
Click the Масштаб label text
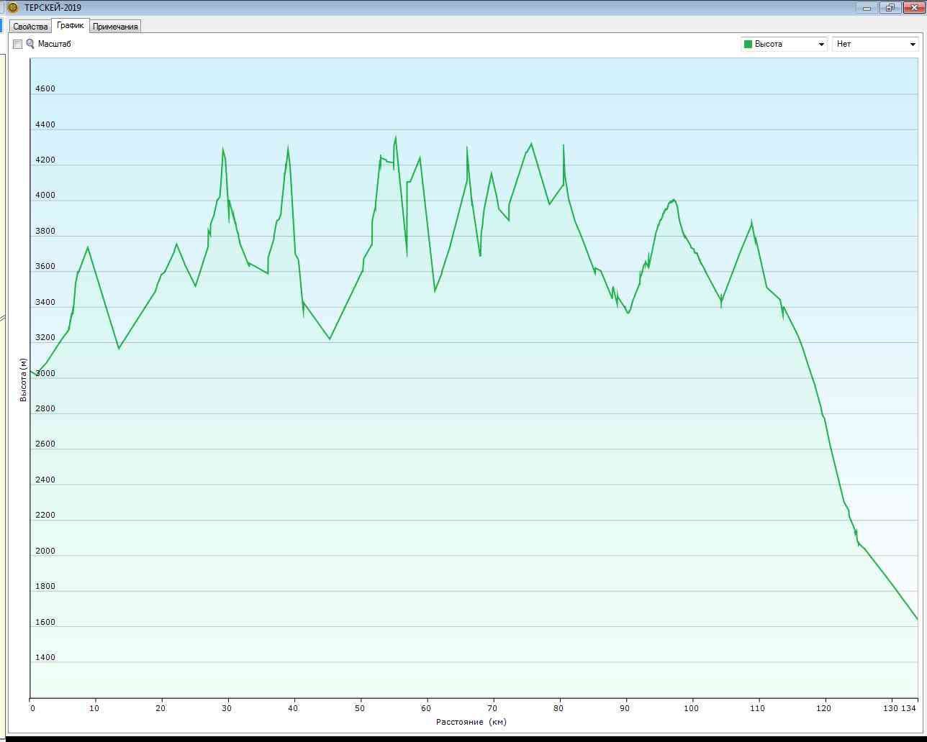tap(55, 44)
